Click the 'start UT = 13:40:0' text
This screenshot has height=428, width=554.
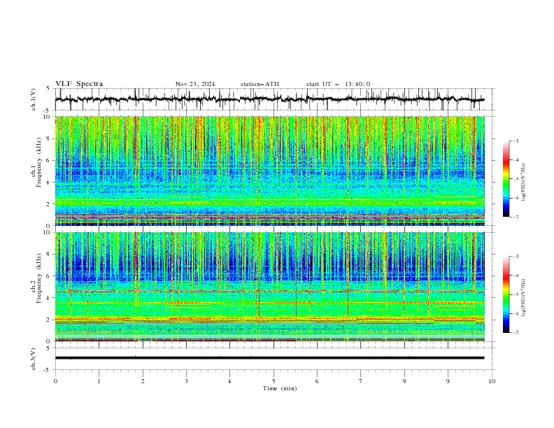(x=338, y=84)
